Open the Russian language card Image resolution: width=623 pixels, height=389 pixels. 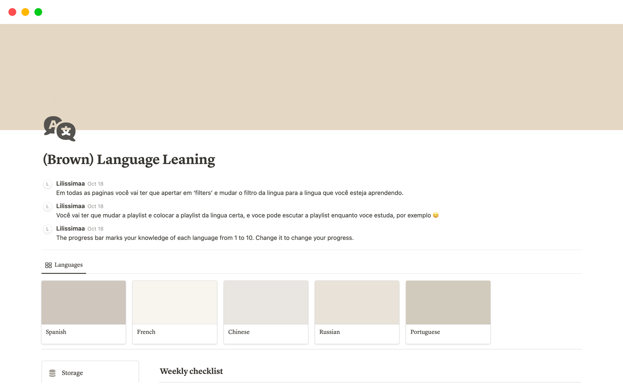coord(357,312)
